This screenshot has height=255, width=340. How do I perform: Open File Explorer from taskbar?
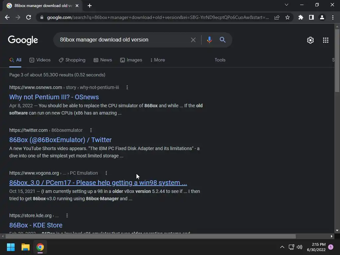coord(25,247)
